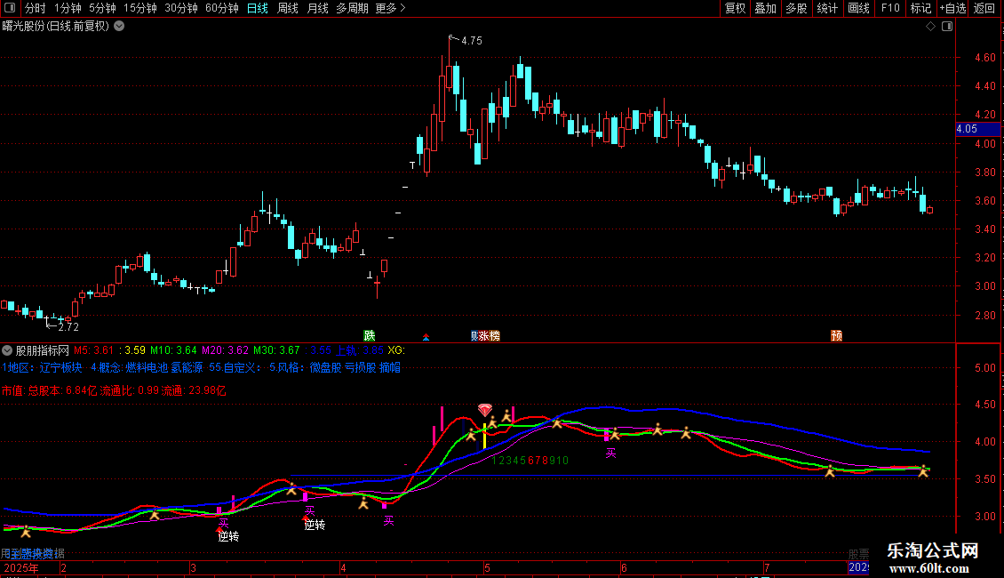This screenshot has height=578, width=1004.
Task: Click the 亏损股 style label
Action: [361, 367]
